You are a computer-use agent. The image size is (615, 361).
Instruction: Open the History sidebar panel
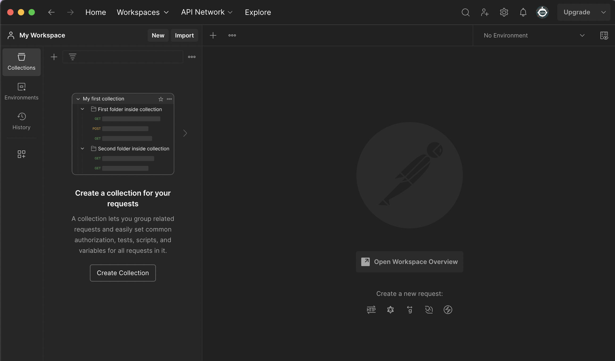(21, 121)
